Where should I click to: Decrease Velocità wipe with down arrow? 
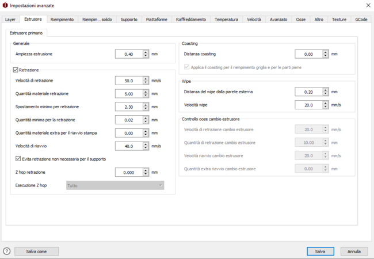[326, 107]
